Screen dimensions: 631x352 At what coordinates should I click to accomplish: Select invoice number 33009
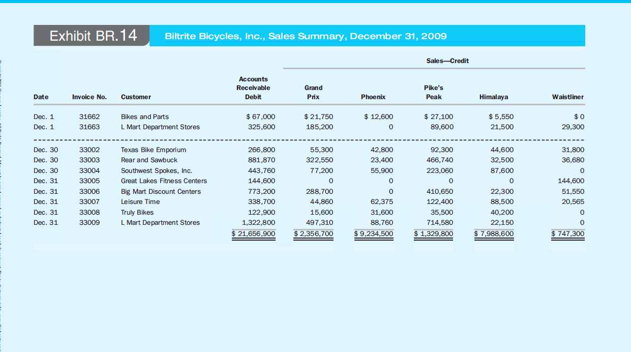click(90, 222)
